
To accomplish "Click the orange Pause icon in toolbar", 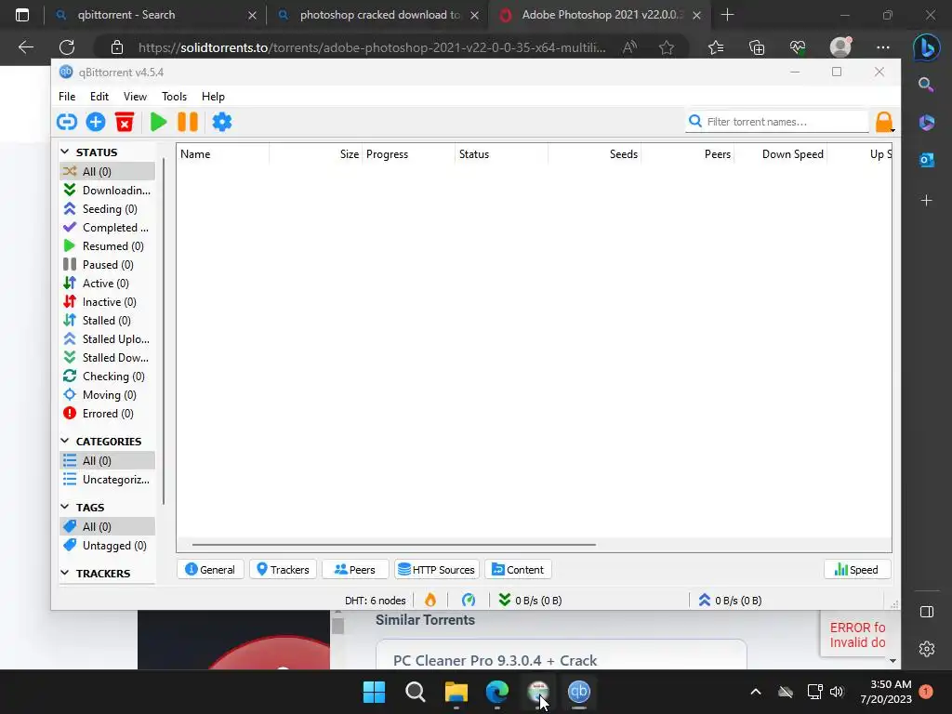I will pos(188,122).
